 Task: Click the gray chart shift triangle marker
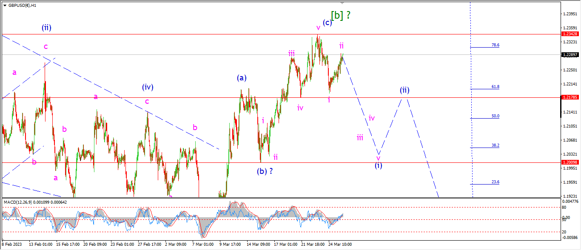coord(342,3)
